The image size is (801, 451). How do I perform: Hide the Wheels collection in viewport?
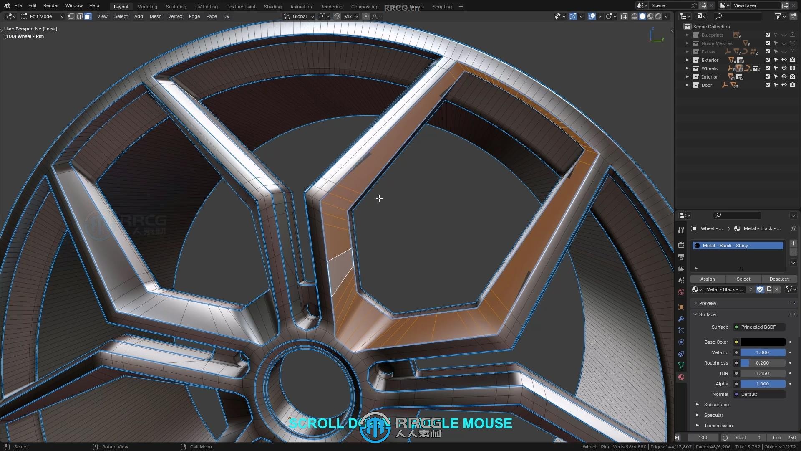(784, 68)
